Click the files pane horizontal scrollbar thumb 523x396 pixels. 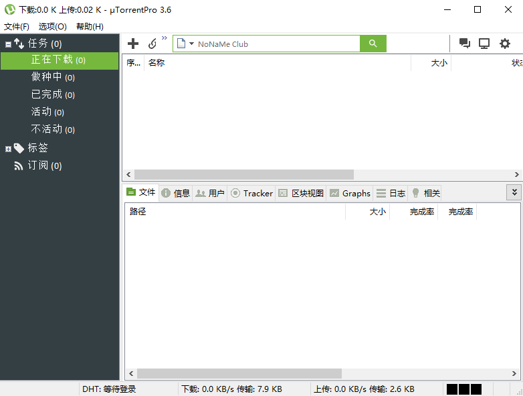pos(239,374)
